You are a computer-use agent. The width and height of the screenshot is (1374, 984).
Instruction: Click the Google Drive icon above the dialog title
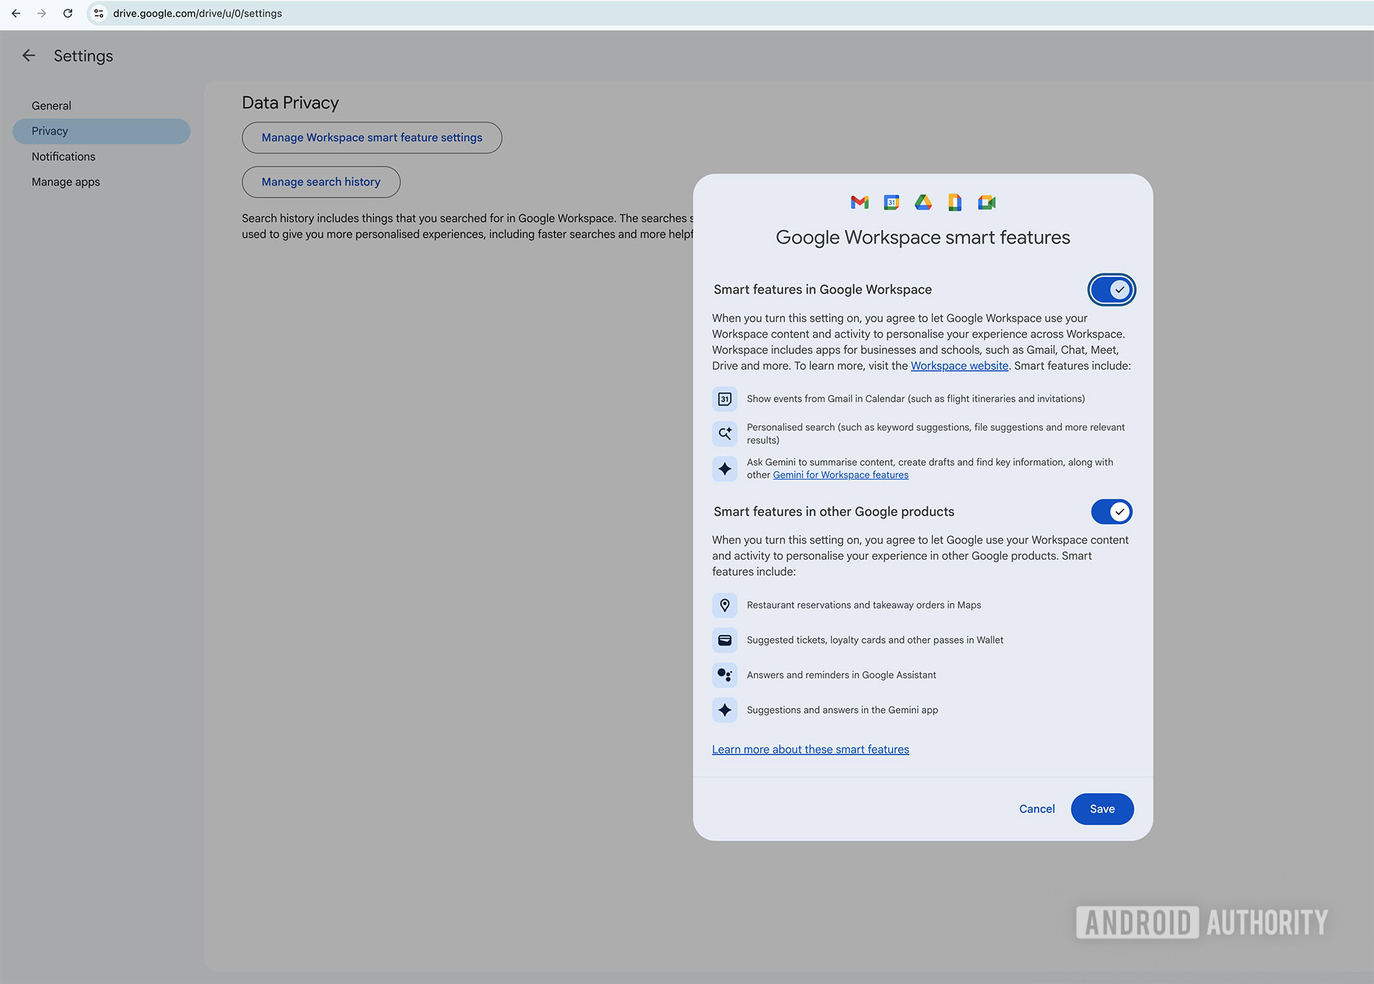(x=923, y=203)
